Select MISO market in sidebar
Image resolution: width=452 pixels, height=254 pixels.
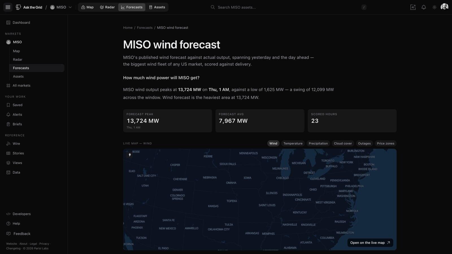pos(34,42)
